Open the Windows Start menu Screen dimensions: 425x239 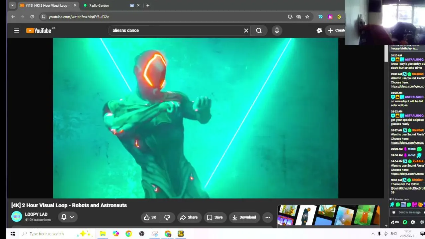pyautogui.click(x=13, y=234)
